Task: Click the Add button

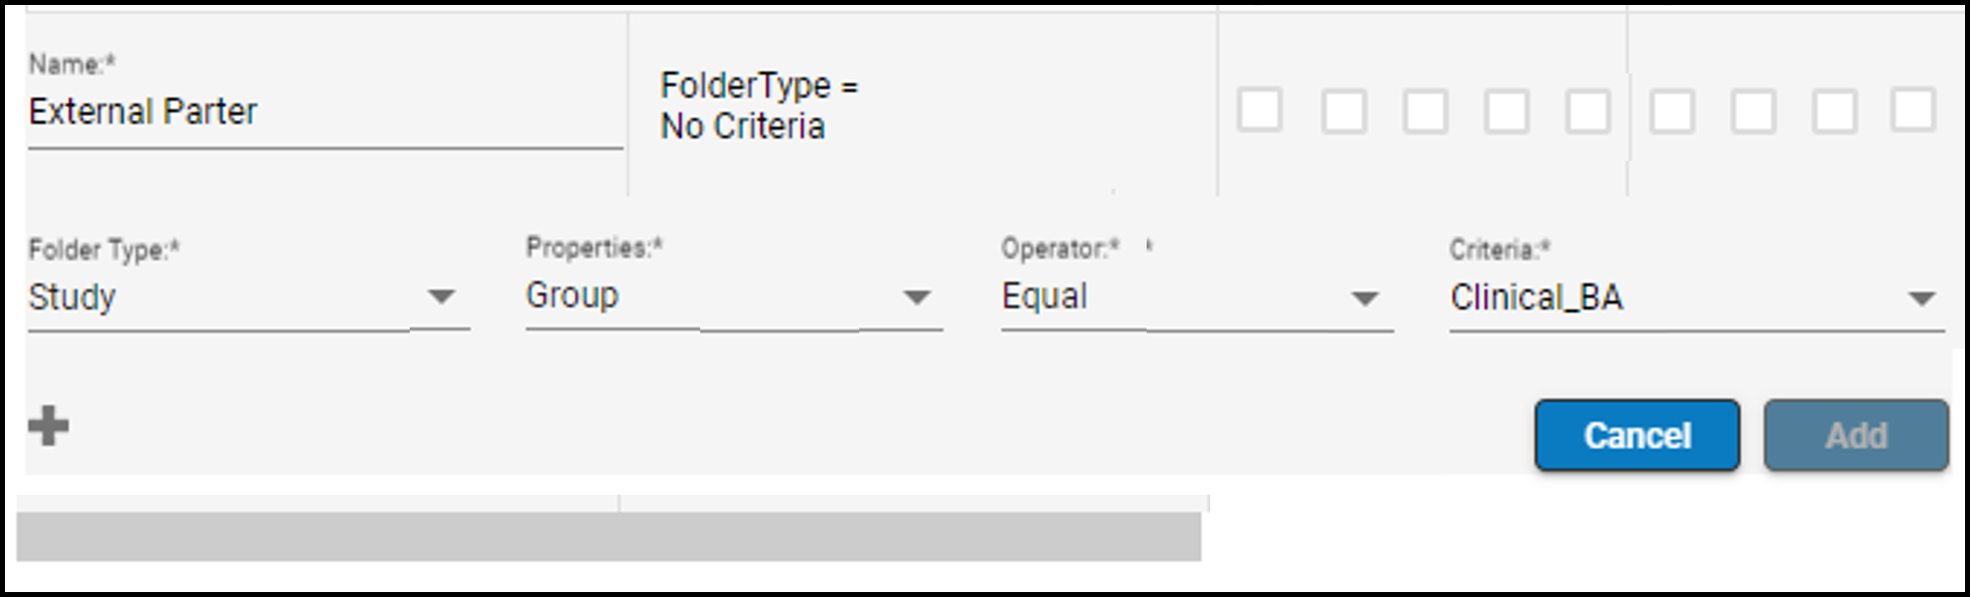Action: pos(1859,434)
